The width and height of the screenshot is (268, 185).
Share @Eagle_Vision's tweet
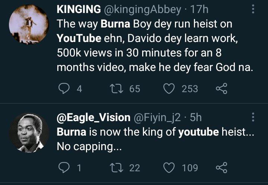(x=221, y=168)
